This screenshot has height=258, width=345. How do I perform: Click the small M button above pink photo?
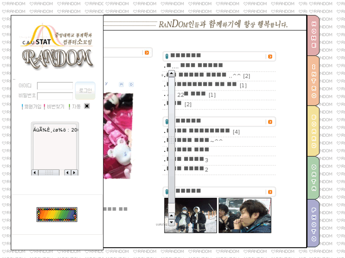[121, 85]
